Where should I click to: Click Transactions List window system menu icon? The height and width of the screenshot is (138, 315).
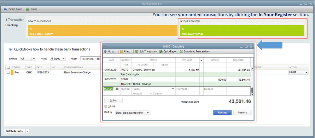tap(3, 3)
